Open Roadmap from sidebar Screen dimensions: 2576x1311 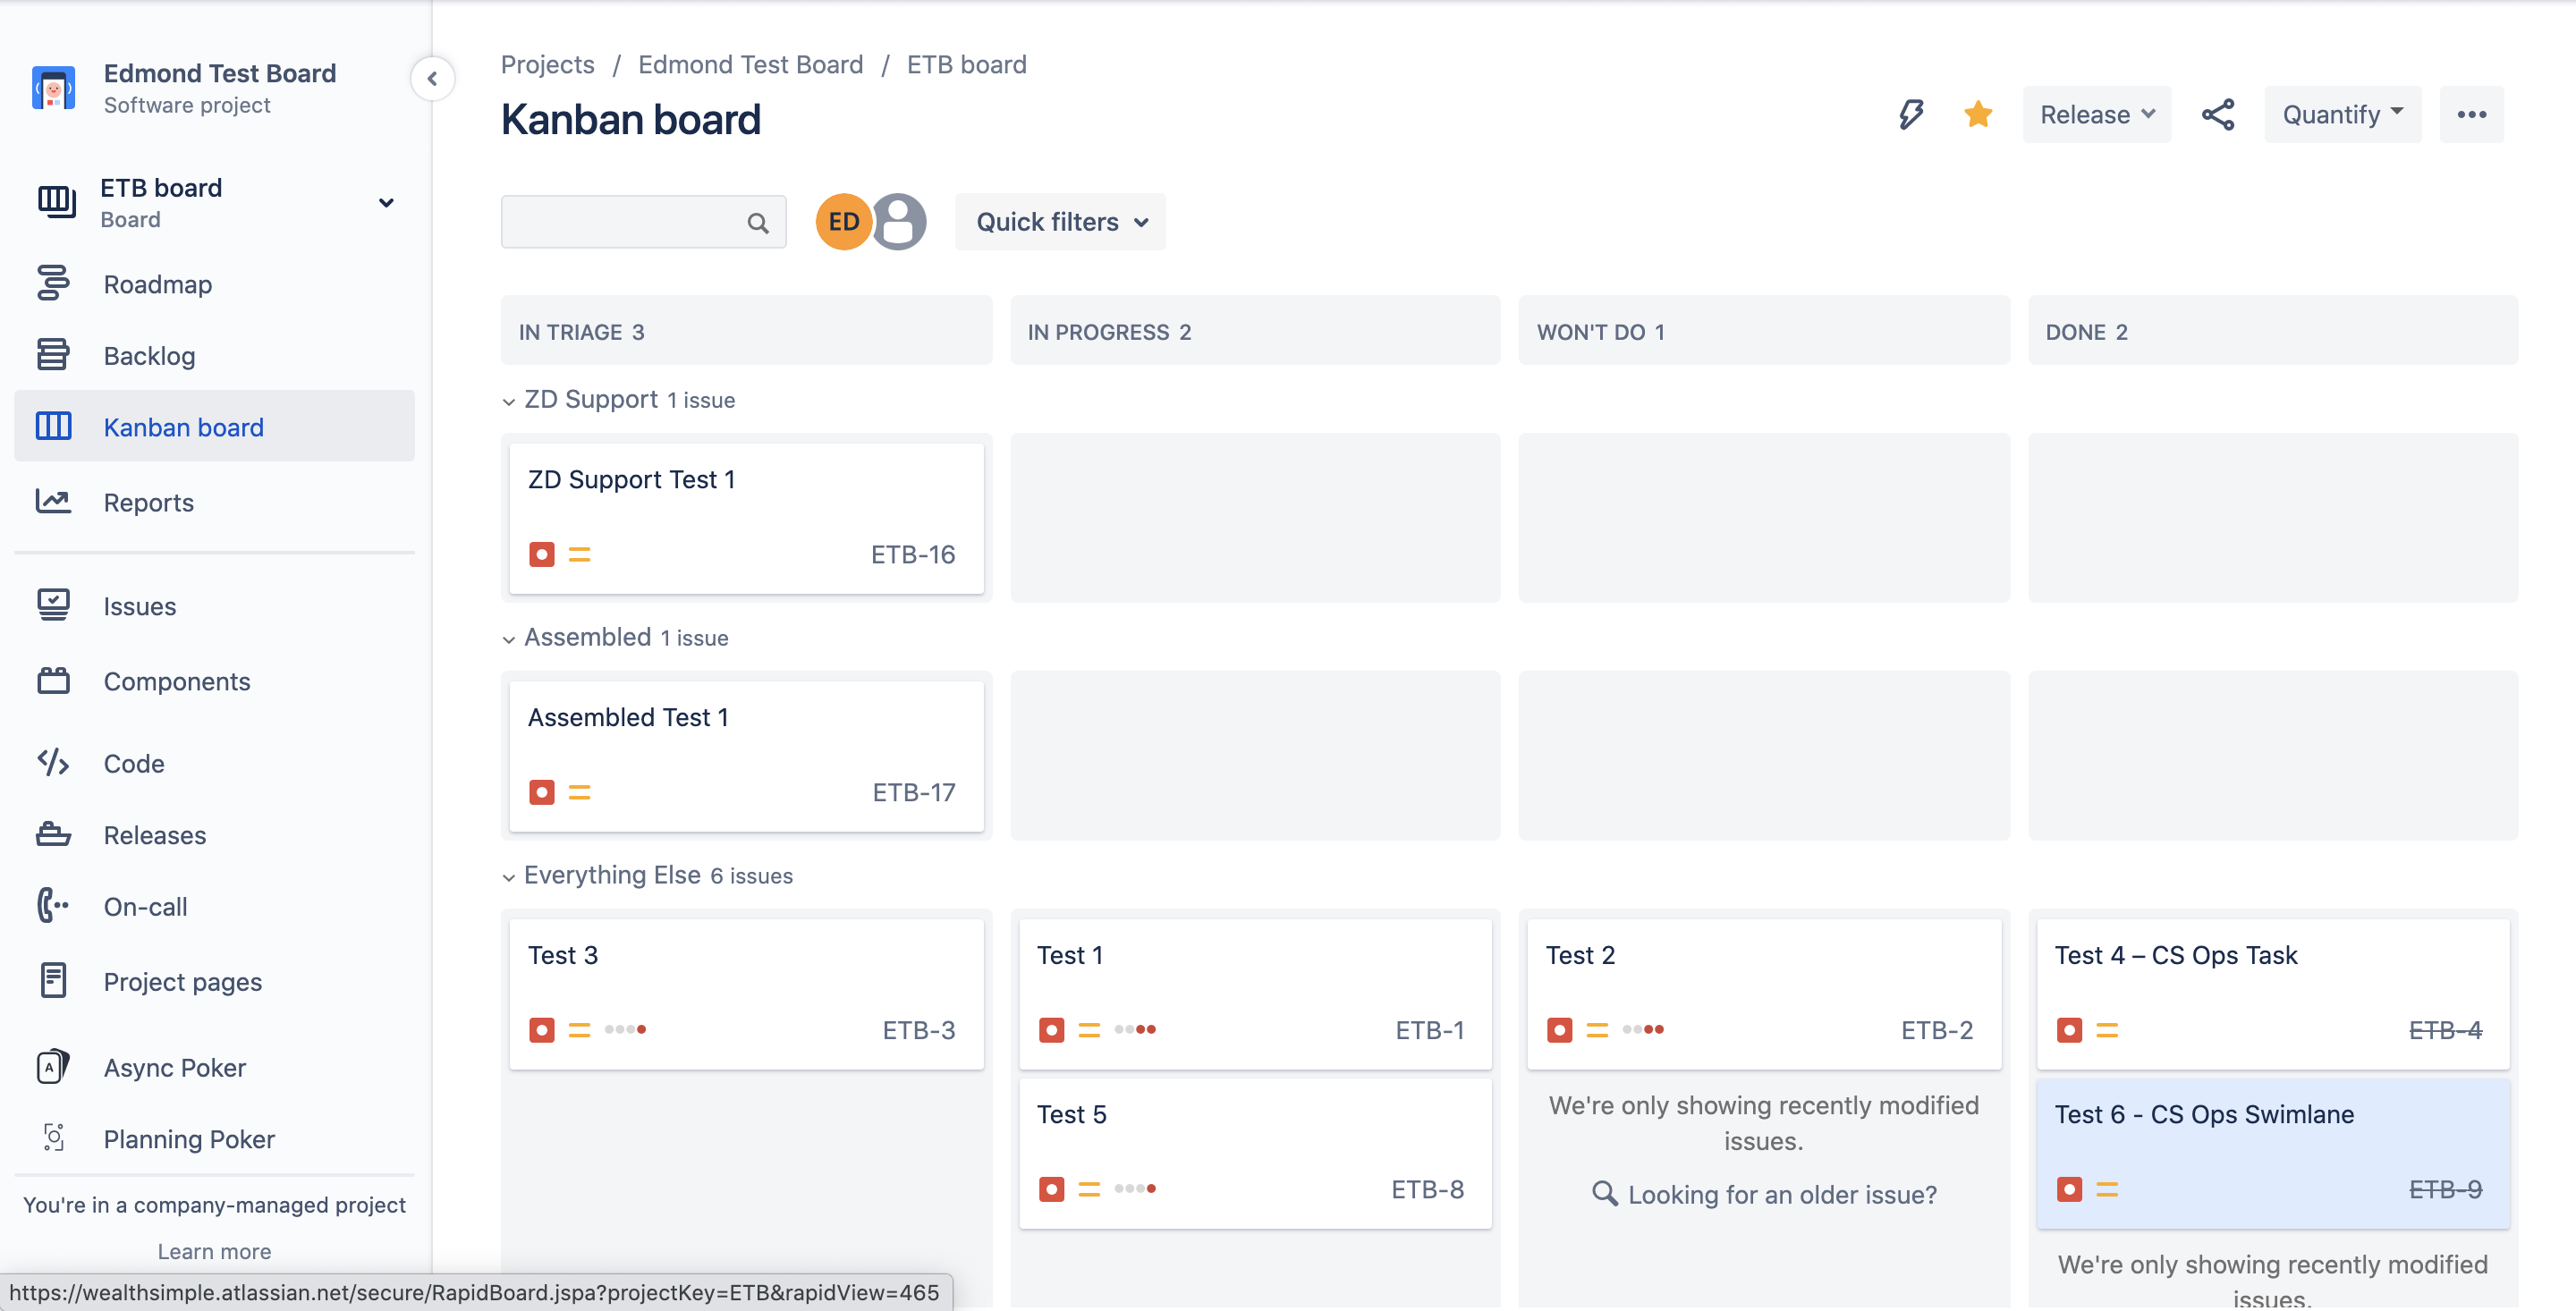coord(214,284)
